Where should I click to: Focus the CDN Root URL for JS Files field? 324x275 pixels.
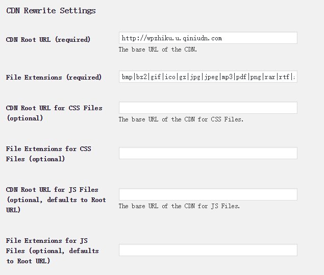[208, 194]
